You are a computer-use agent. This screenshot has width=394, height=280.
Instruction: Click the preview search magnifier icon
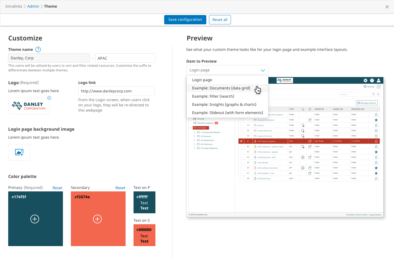(x=378, y=94)
